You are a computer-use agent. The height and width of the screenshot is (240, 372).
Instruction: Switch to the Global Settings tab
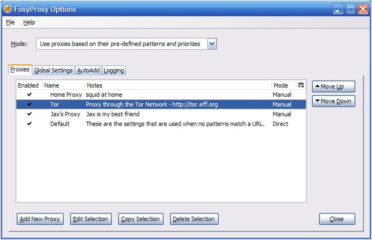click(53, 71)
